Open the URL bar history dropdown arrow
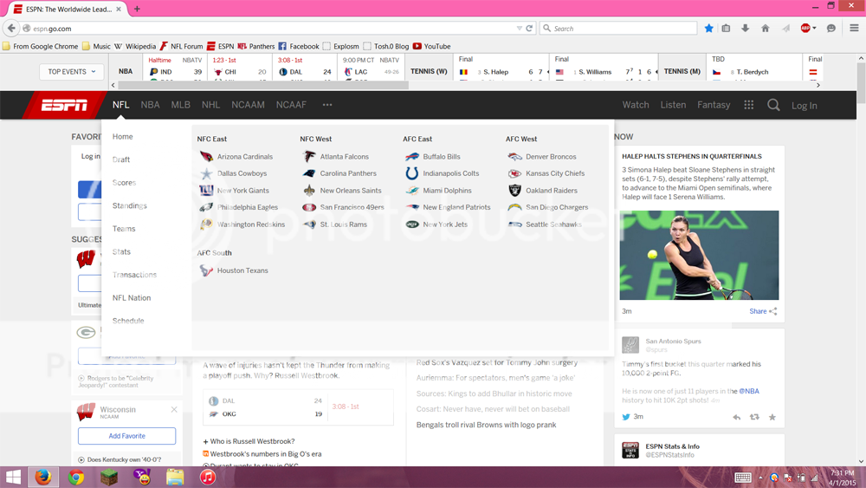The height and width of the screenshot is (488, 866). [x=519, y=29]
